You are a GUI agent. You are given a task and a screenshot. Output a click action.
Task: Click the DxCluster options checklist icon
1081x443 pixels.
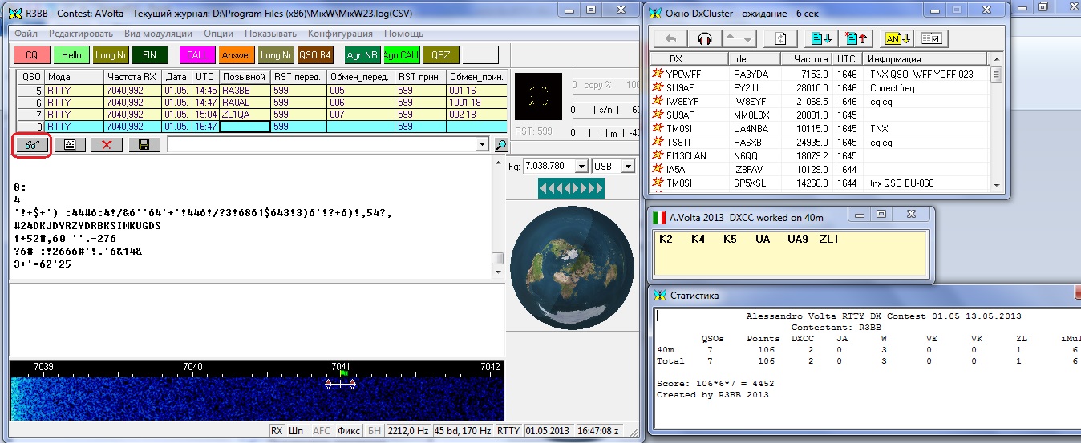pos(931,38)
